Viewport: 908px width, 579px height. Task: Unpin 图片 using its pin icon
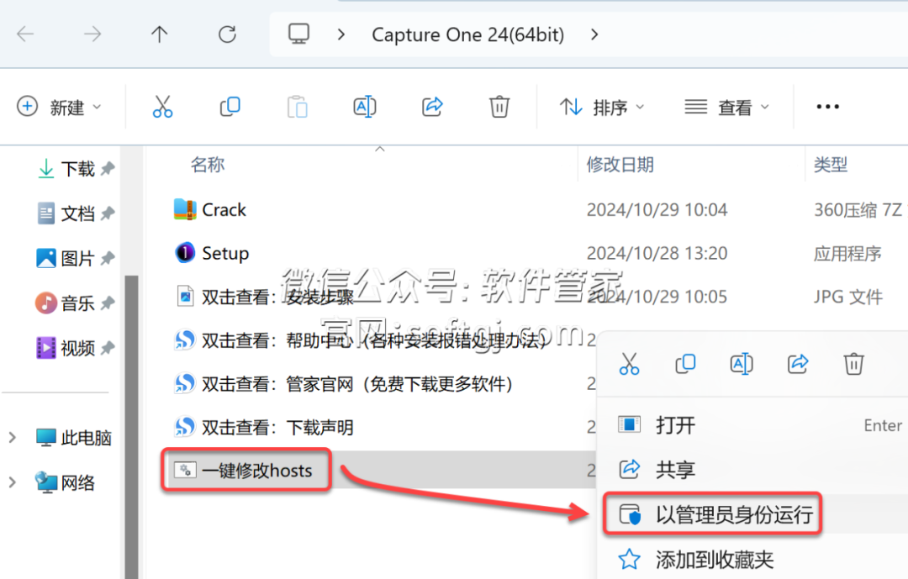click(108, 258)
